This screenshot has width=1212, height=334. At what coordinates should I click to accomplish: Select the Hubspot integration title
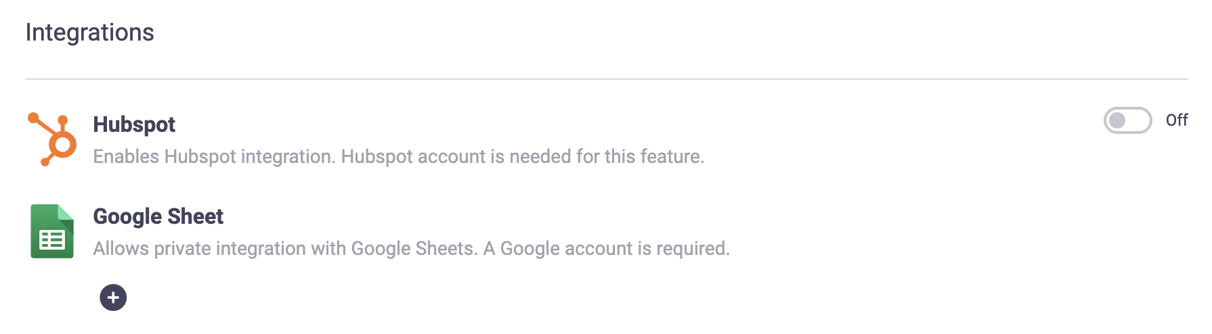(134, 124)
